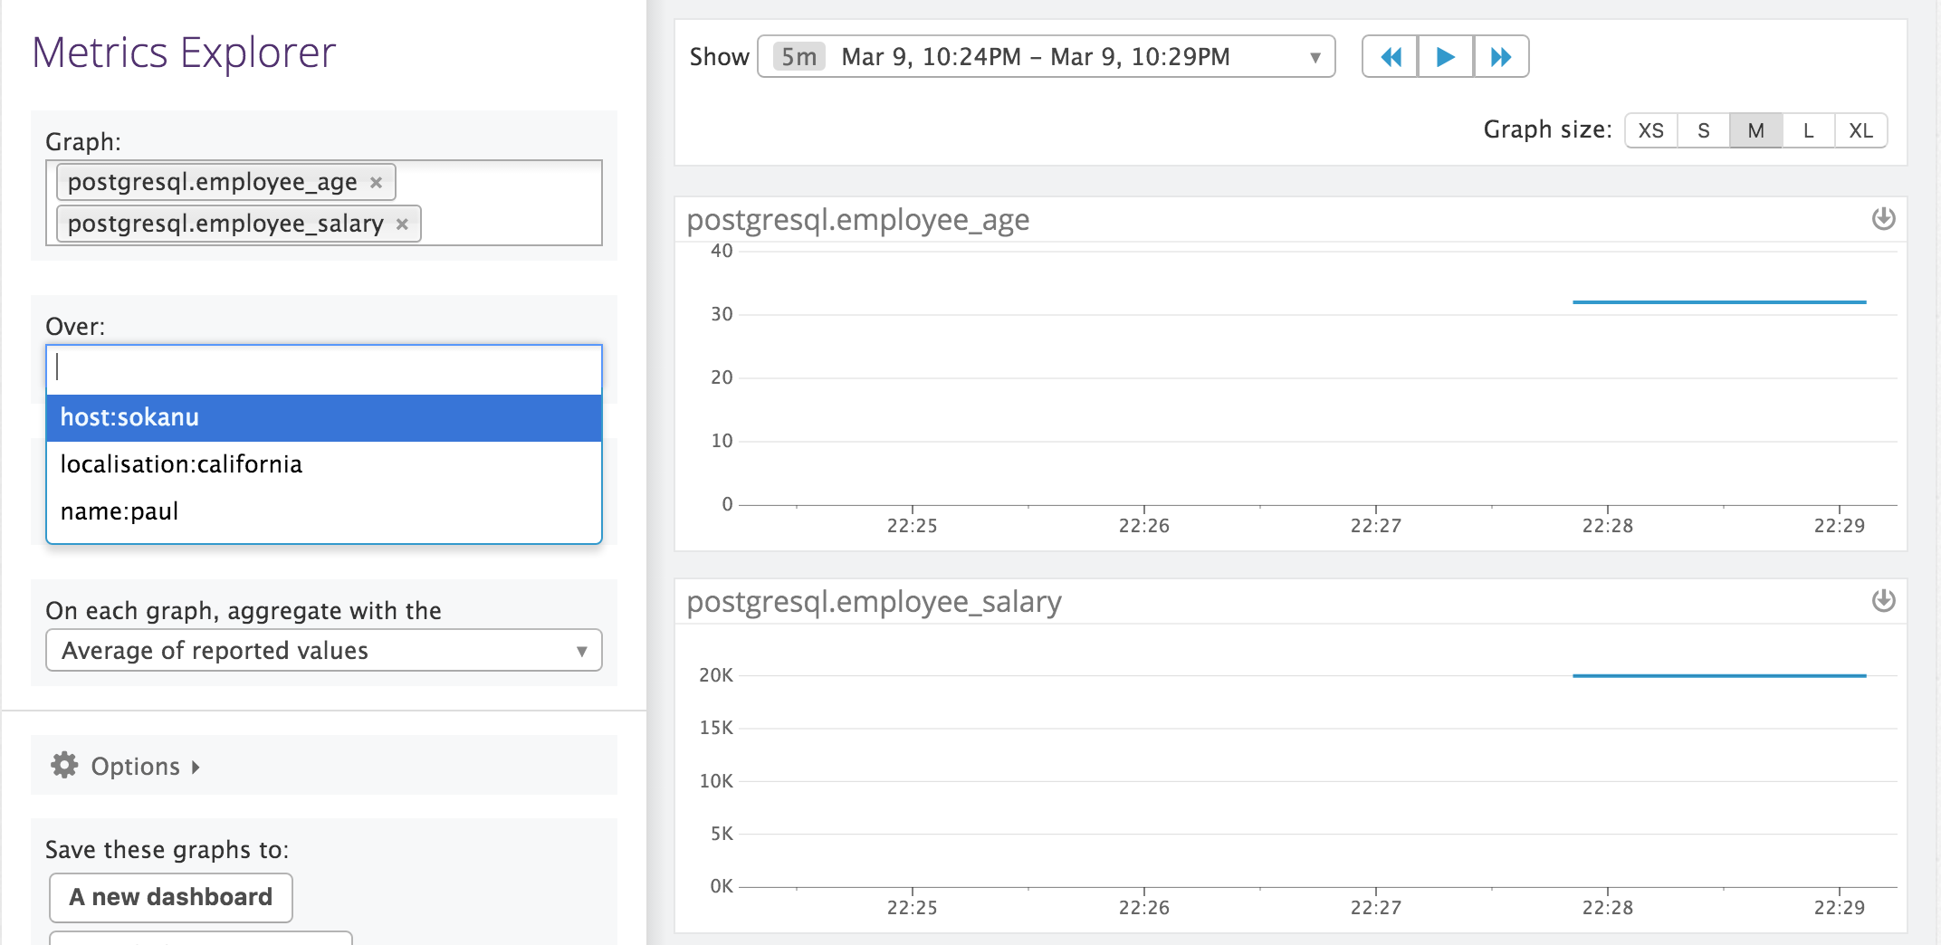Enable XL graph size
Screen dimensions: 1941x945
pyautogui.click(x=1860, y=130)
